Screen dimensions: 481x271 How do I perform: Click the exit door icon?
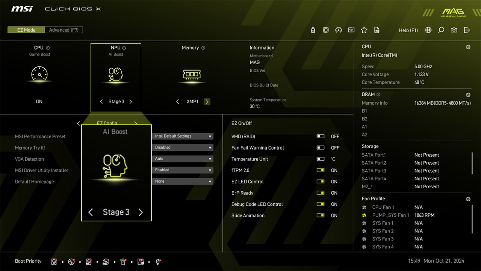(467, 30)
